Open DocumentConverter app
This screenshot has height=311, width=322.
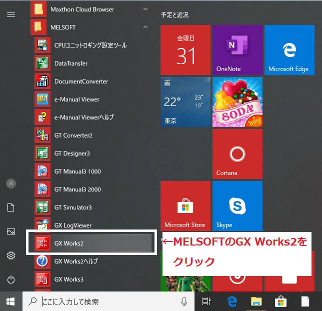[91, 81]
